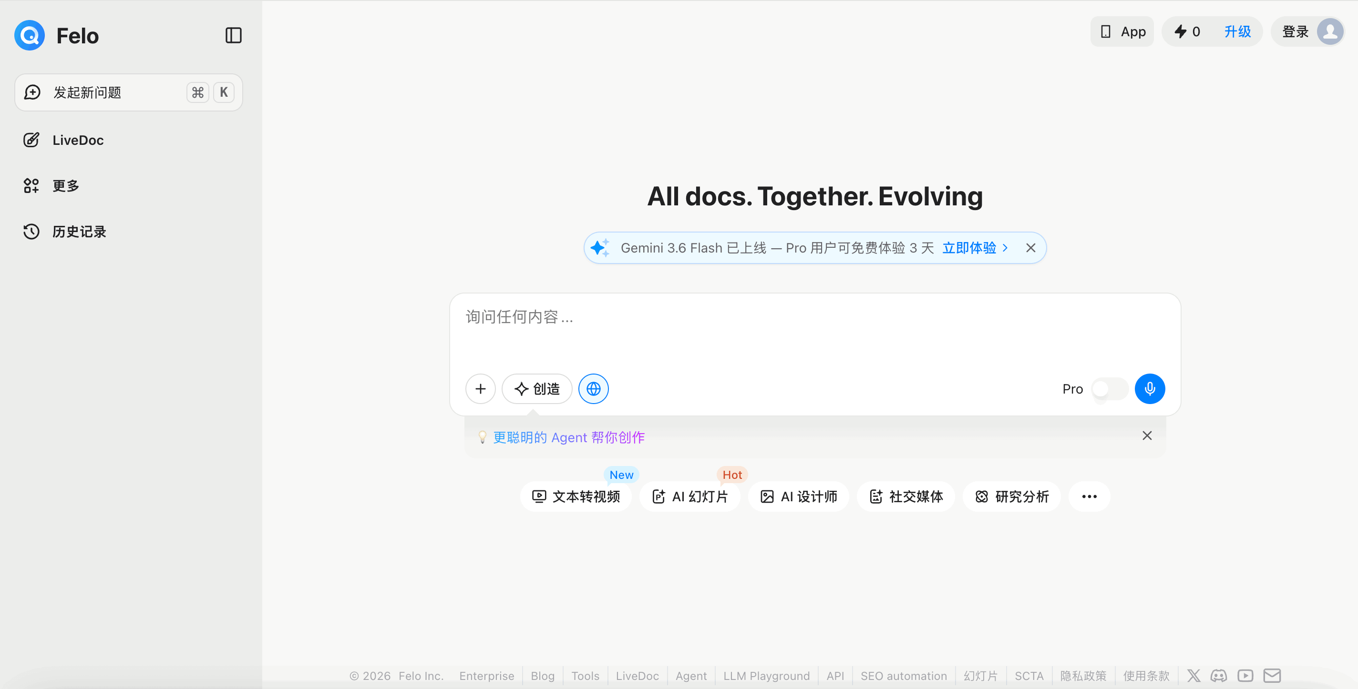Select 研究分析 shortcut
The image size is (1358, 689).
pos(1012,496)
